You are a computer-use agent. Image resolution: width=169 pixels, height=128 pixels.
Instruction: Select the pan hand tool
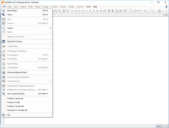pyautogui.click(x=64, y=11)
